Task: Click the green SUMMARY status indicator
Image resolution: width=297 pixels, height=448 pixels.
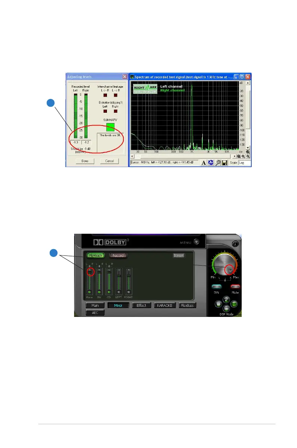Action: point(110,127)
